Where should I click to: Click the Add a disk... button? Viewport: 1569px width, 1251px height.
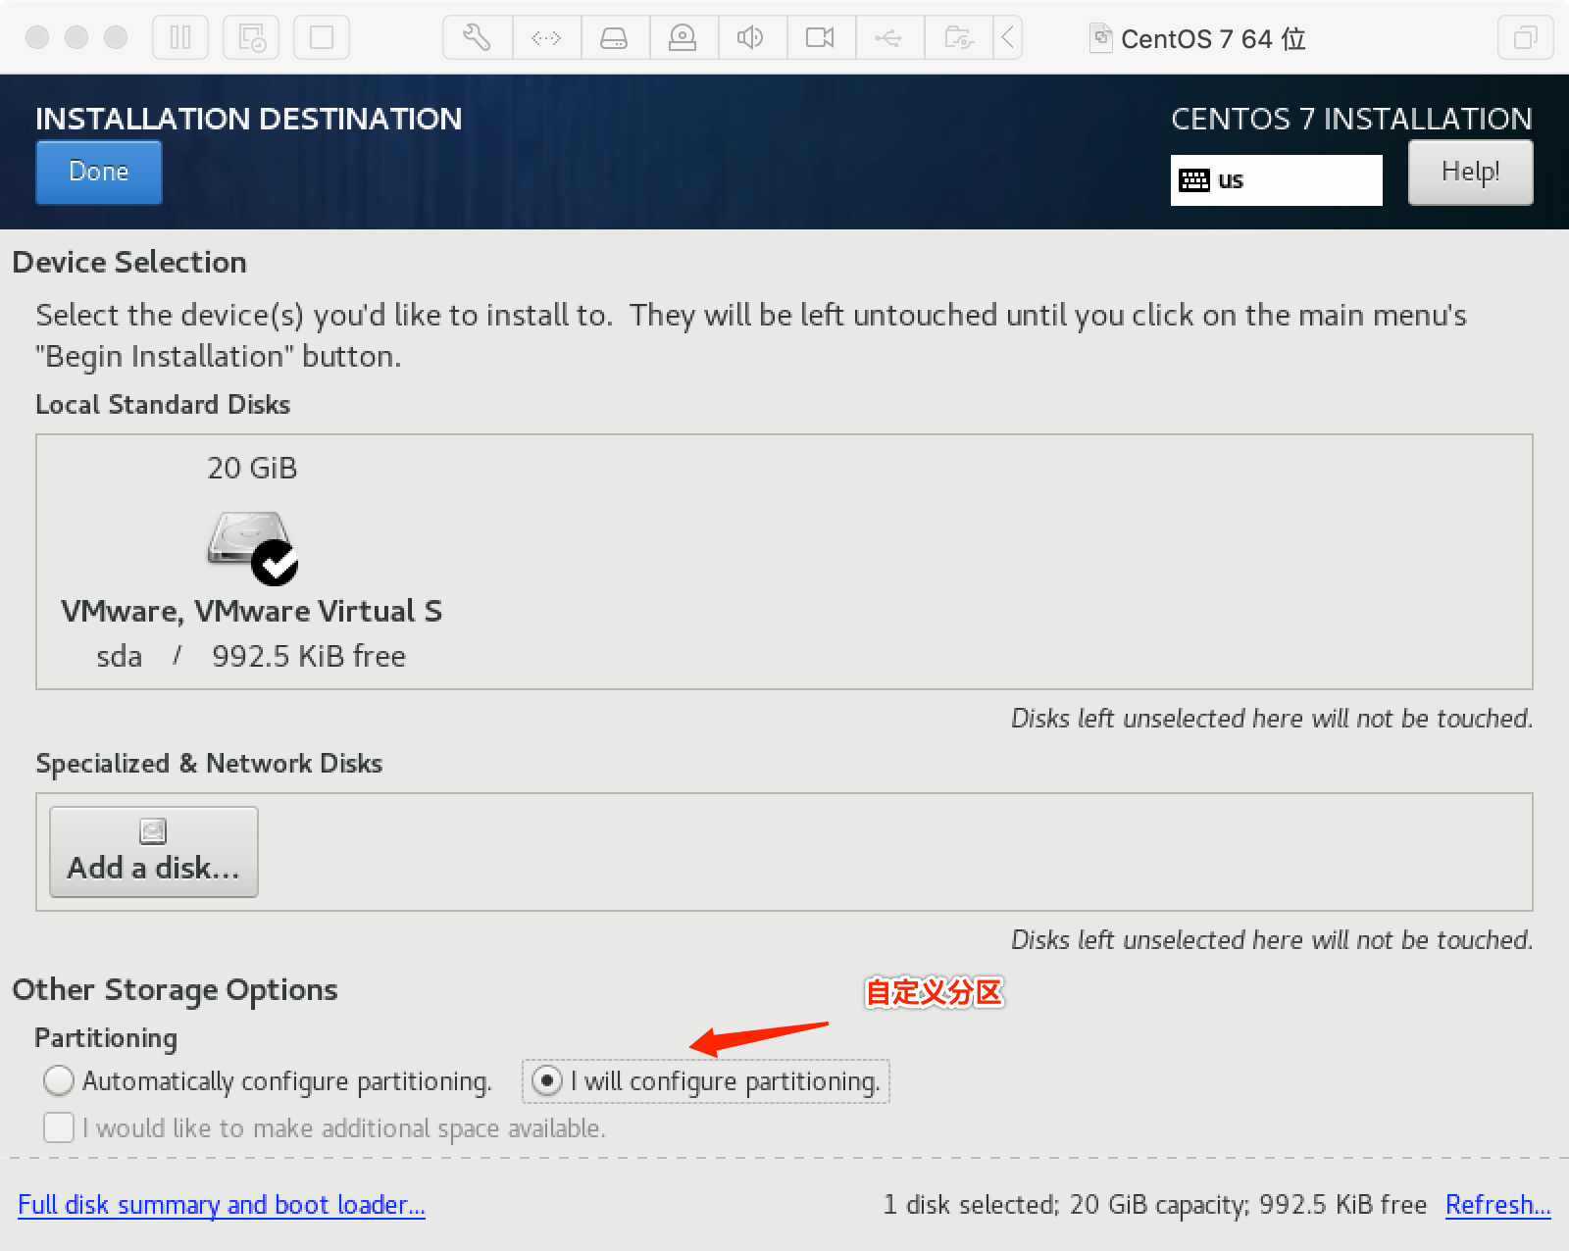[x=154, y=852]
